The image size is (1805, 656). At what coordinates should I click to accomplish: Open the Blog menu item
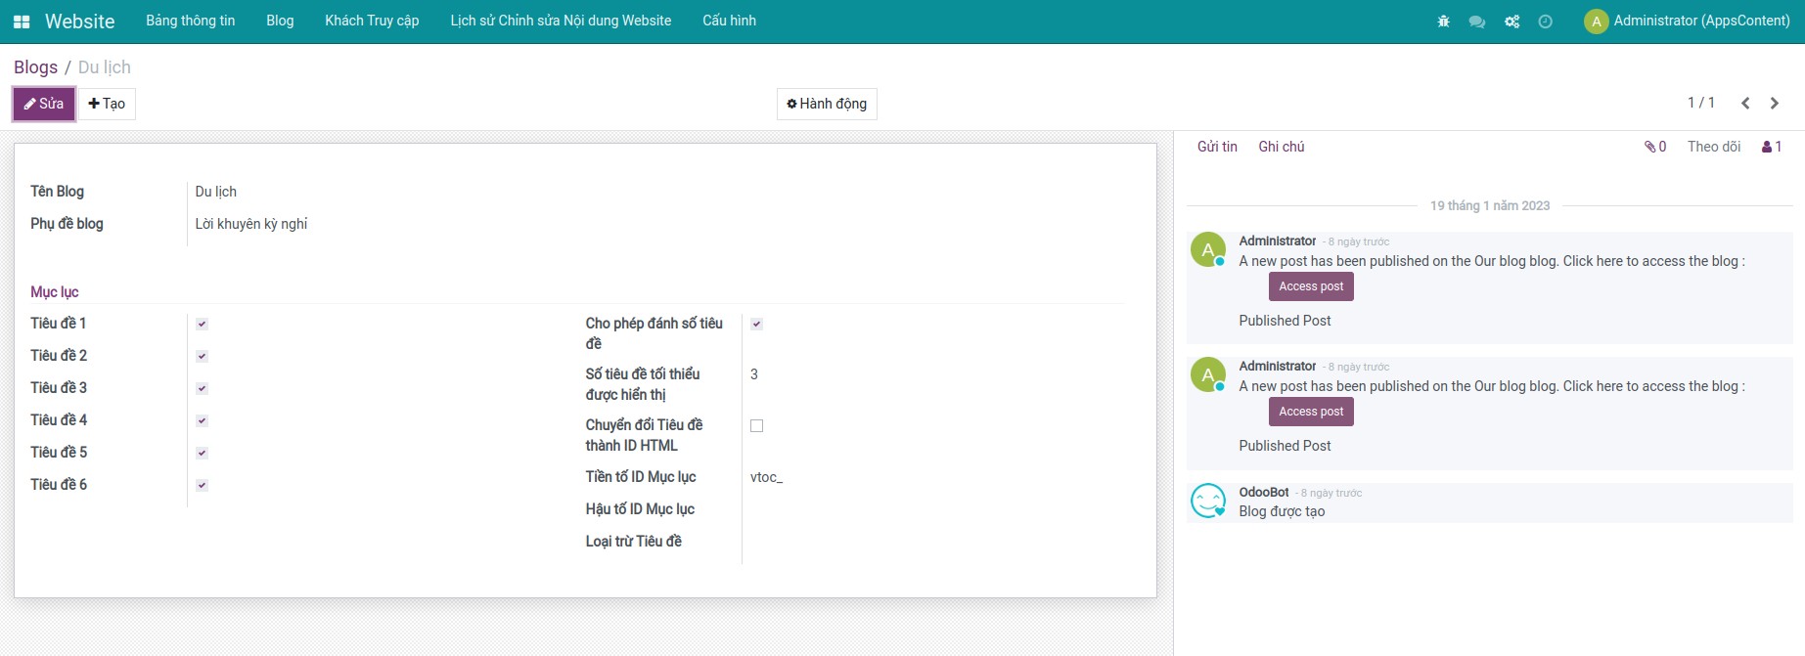point(280,21)
